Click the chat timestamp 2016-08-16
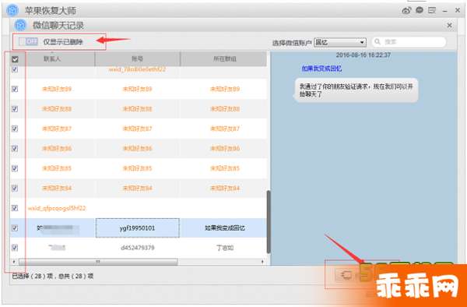 (x=363, y=55)
